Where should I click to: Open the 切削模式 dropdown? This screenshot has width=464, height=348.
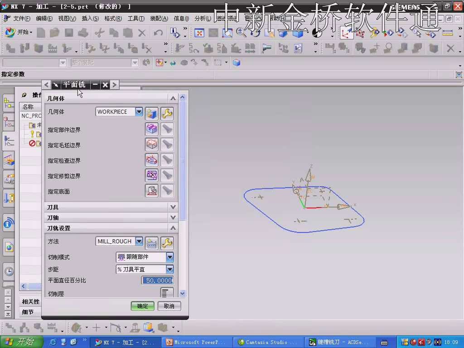pos(169,257)
